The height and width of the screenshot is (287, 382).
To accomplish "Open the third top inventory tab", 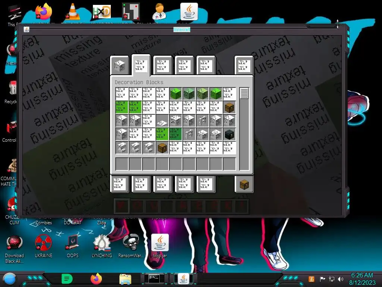I will [163, 65].
